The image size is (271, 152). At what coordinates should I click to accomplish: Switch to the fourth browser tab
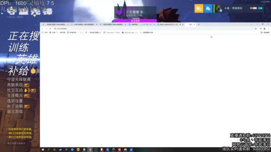[x=142, y=24]
